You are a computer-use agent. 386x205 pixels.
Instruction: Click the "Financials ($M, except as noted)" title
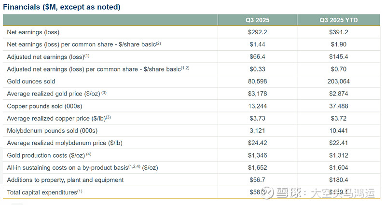(x=62, y=7)
